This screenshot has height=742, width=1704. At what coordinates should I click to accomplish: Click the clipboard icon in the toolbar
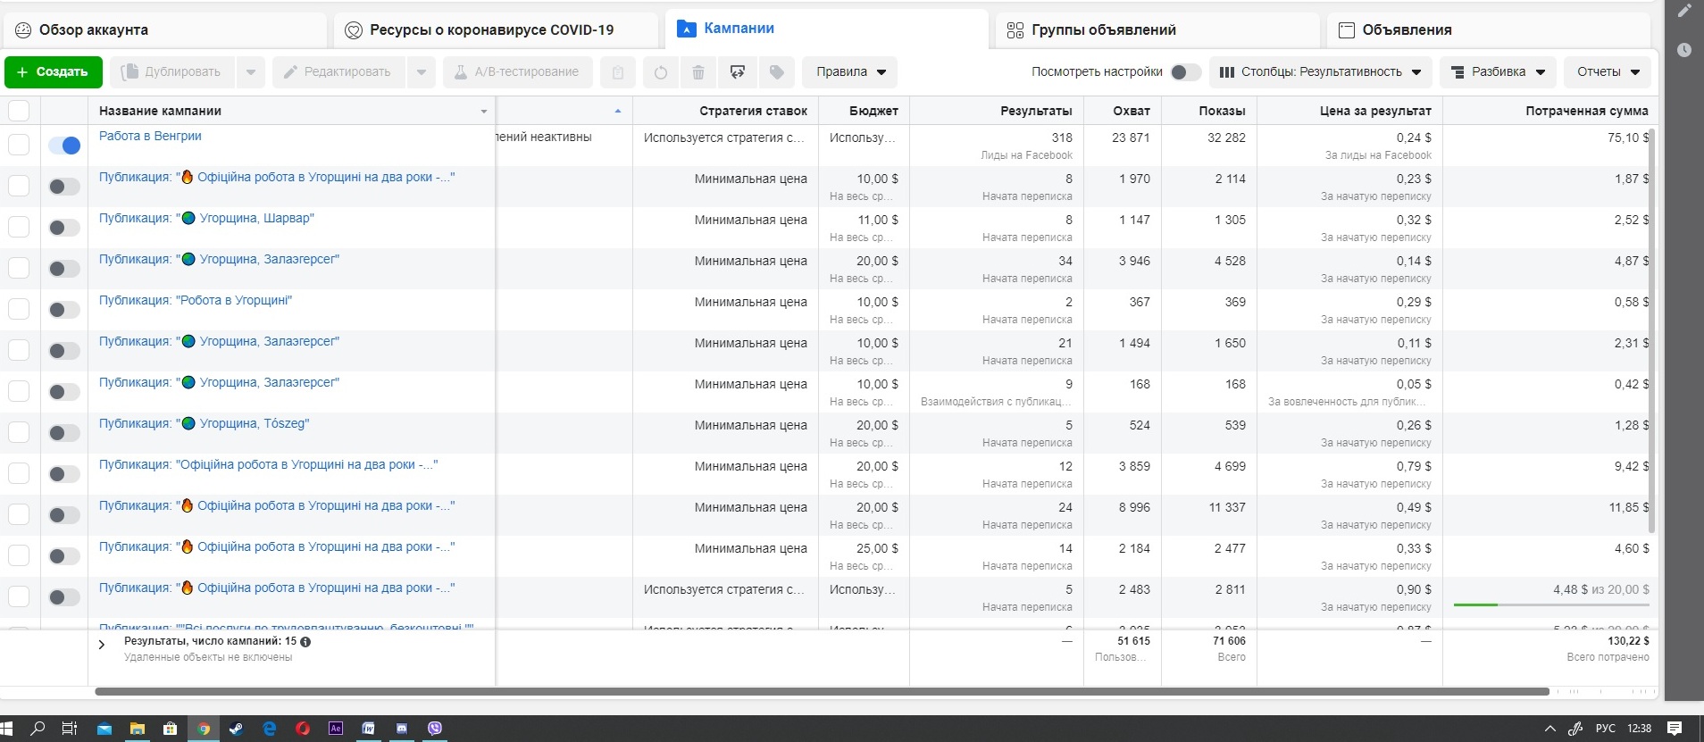coord(617,72)
